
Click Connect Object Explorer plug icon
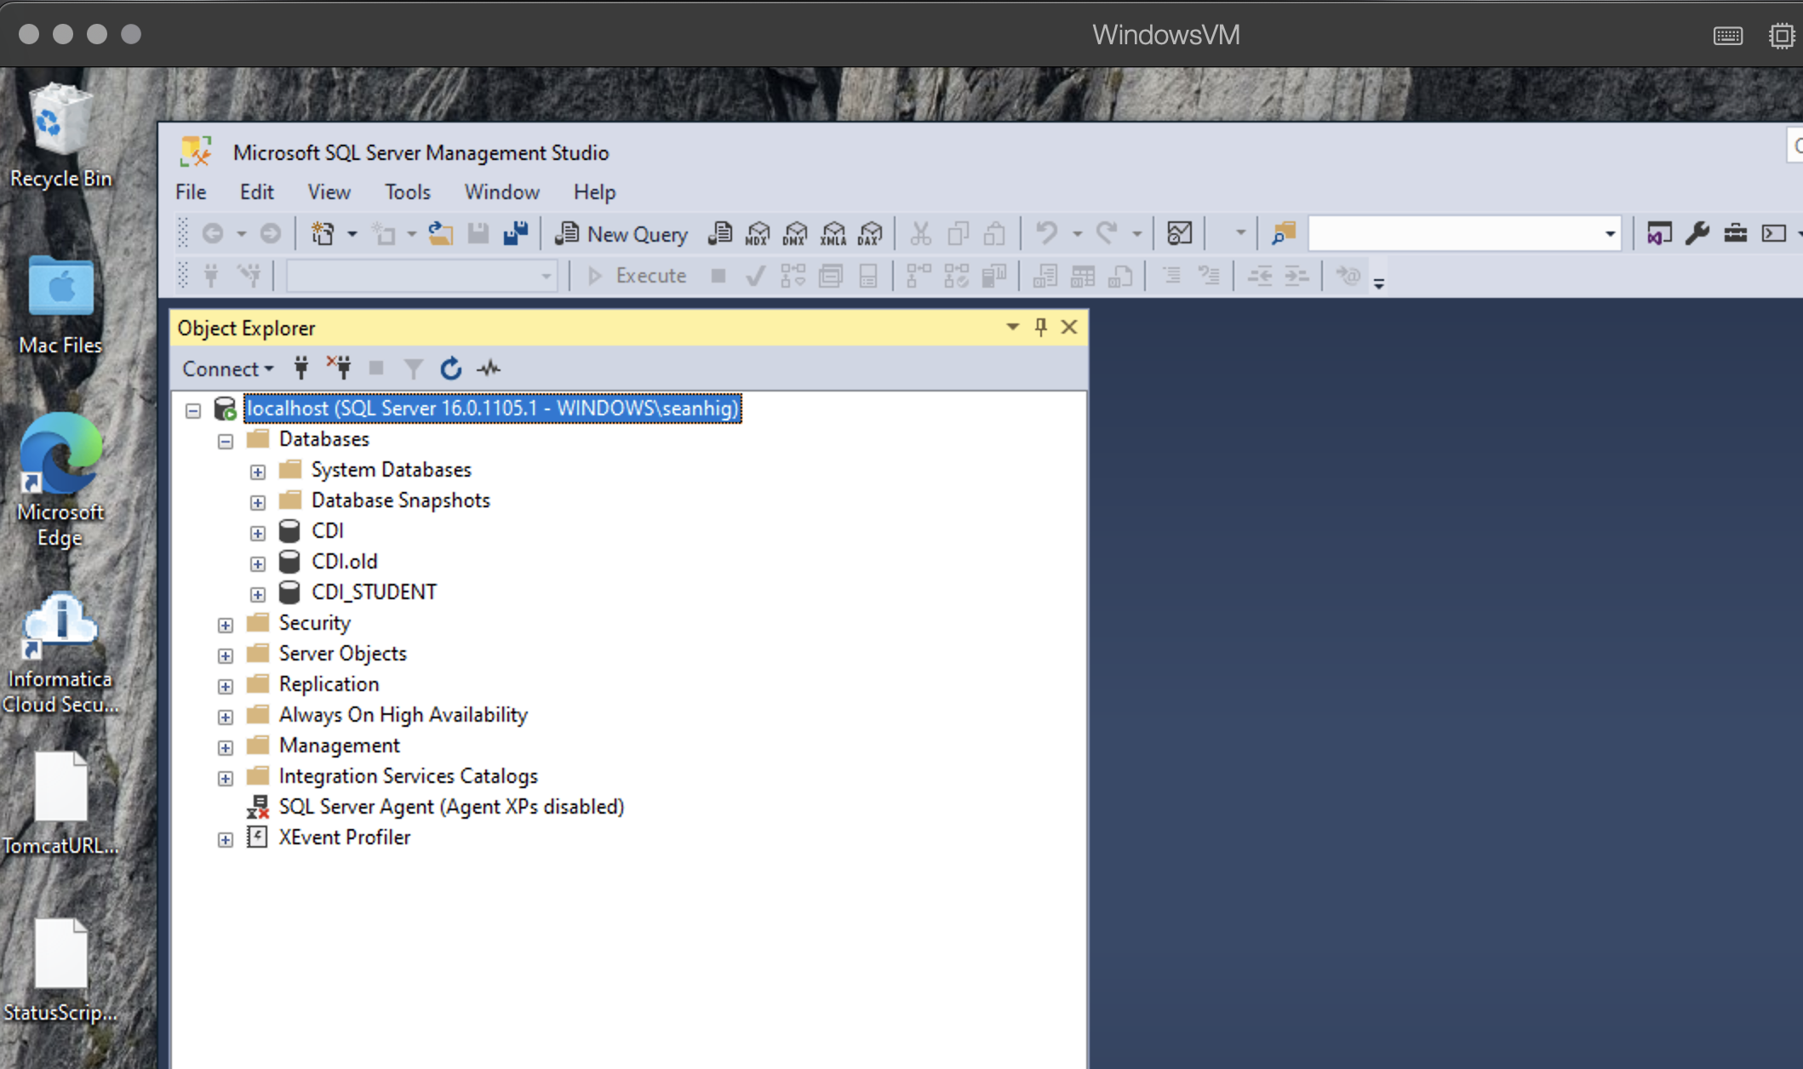(300, 369)
